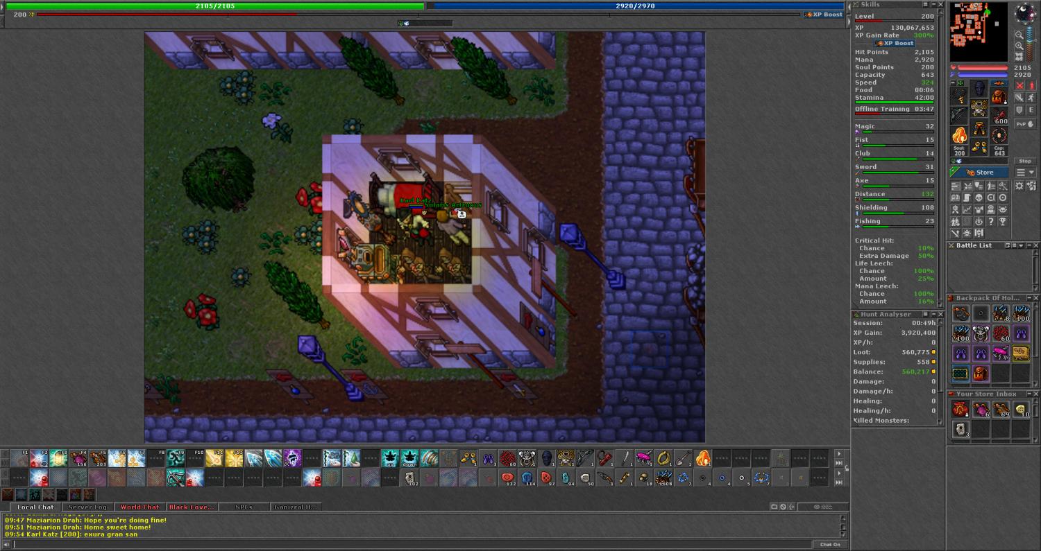Select the shield defensive stance

(1019, 110)
